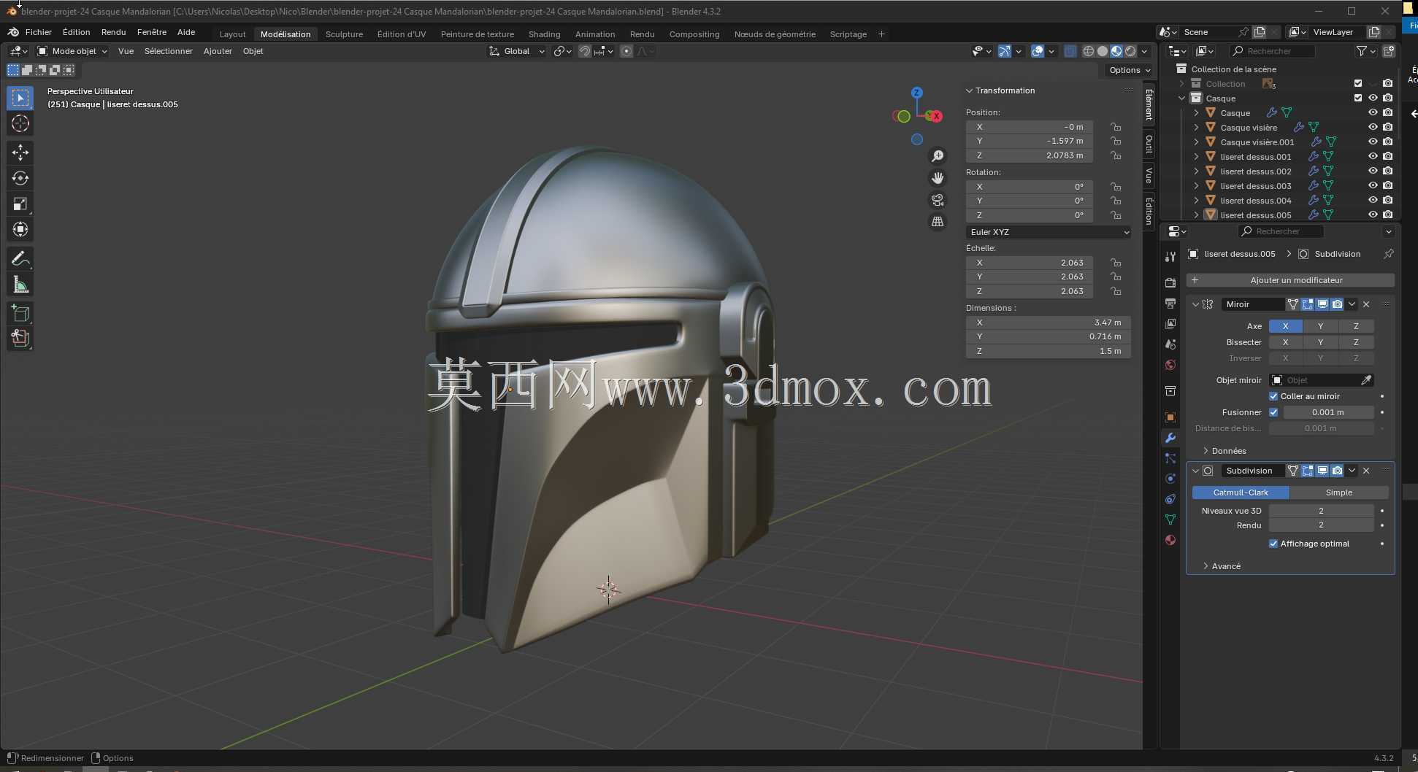Choose the Move tool in toolbar
Screen dimensions: 1418x772
[20, 152]
